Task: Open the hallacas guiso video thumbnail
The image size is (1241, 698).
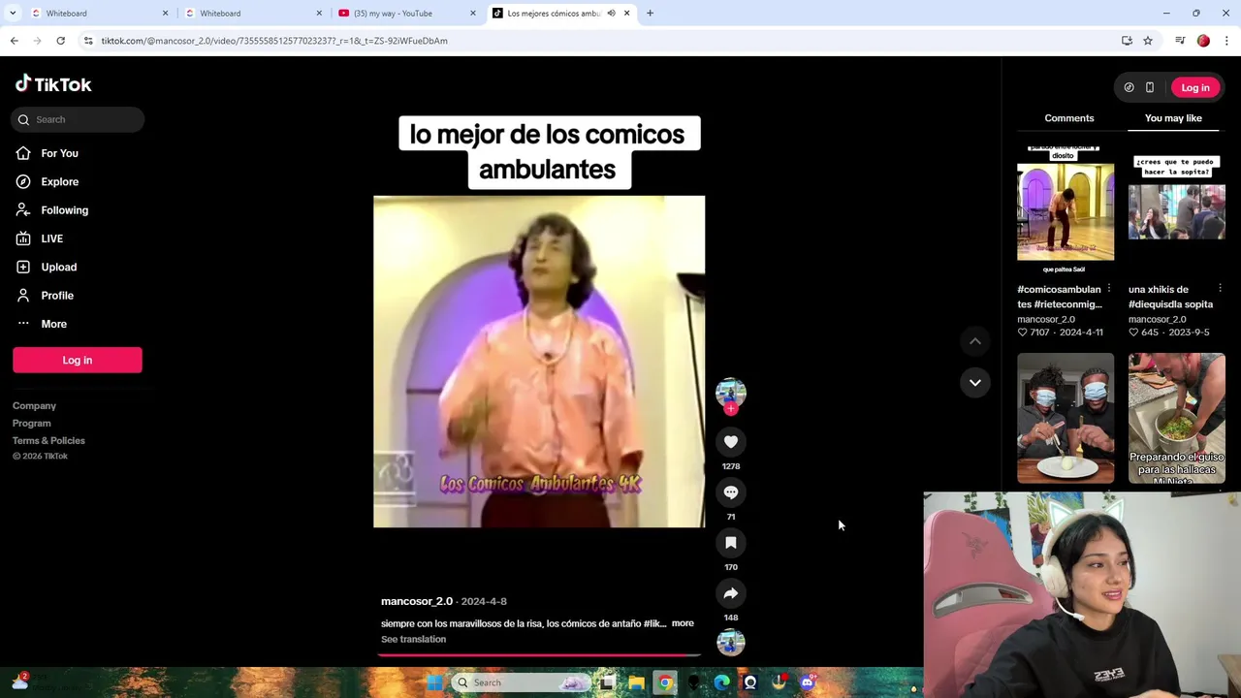Action: (x=1177, y=418)
